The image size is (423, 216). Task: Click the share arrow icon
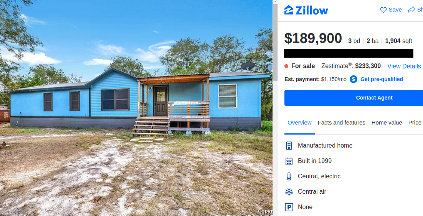(x=411, y=10)
